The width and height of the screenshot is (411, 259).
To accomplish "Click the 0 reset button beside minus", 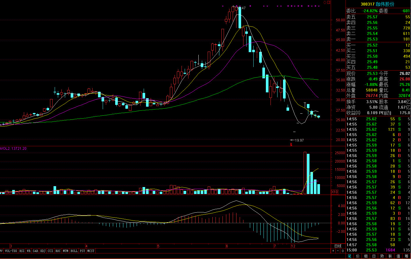I will click(343, 251).
